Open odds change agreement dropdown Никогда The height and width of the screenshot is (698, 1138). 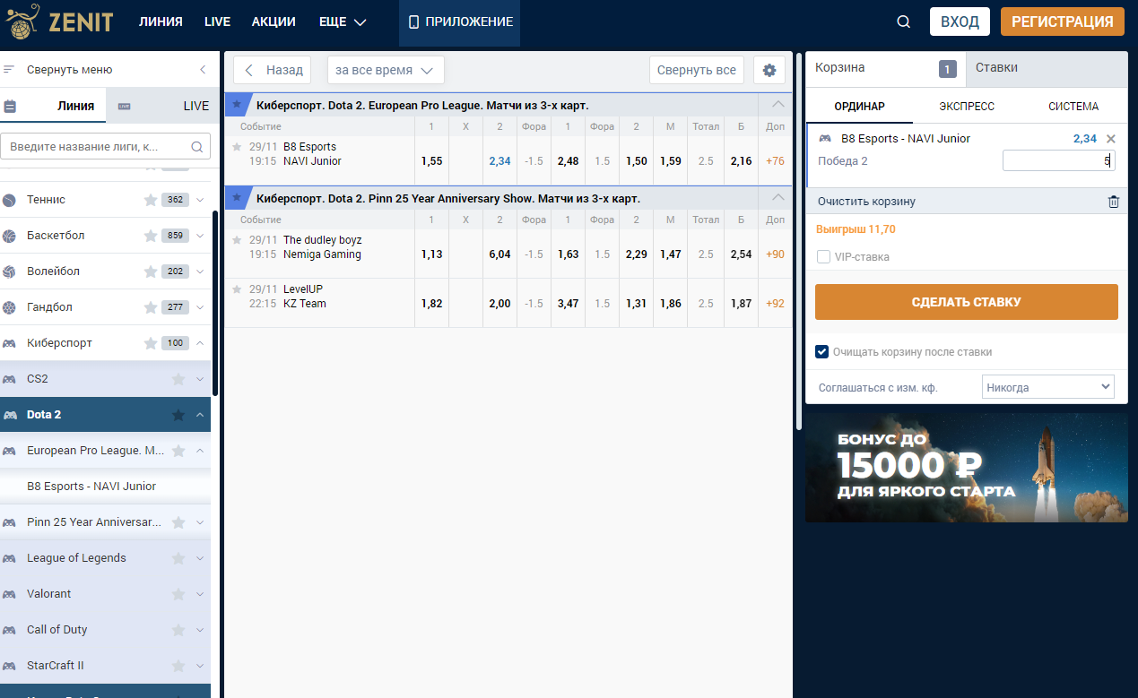click(1048, 388)
